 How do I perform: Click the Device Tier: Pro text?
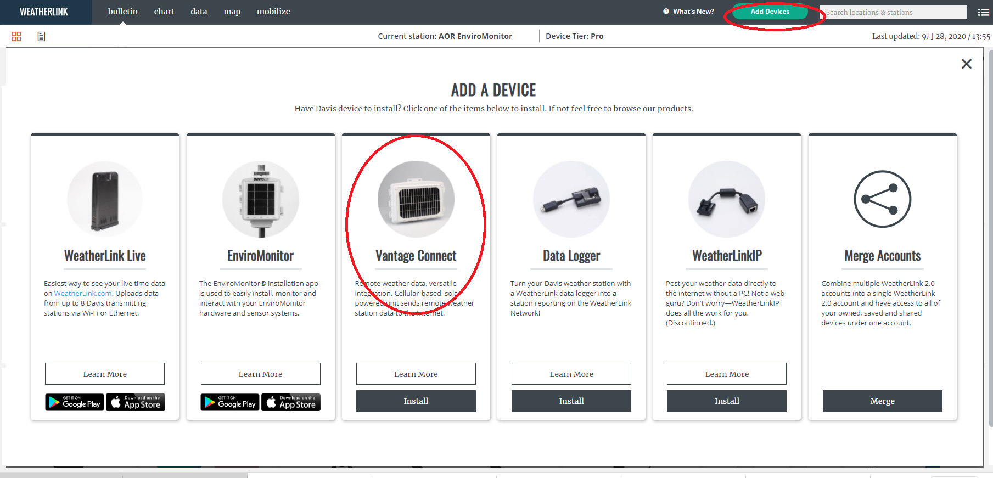[x=574, y=36]
